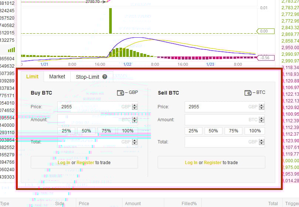Adjust Sell BTC Amount with its stepper arrows
The width and height of the screenshot is (299, 207).
tap(262, 120)
